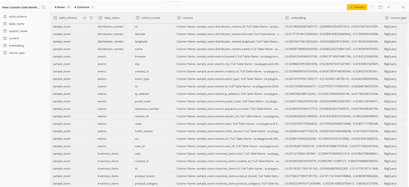Click the inventory_items cell in the cost row
Screen dimensions: 409x187
108,154
